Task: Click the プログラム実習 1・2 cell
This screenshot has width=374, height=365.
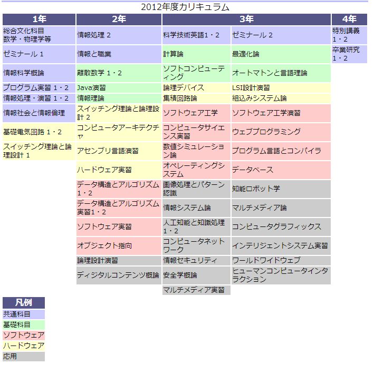Action: pos(39,88)
